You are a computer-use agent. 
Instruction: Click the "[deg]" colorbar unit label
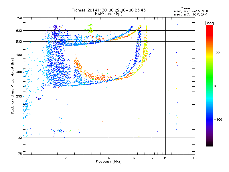[x=210, y=23]
